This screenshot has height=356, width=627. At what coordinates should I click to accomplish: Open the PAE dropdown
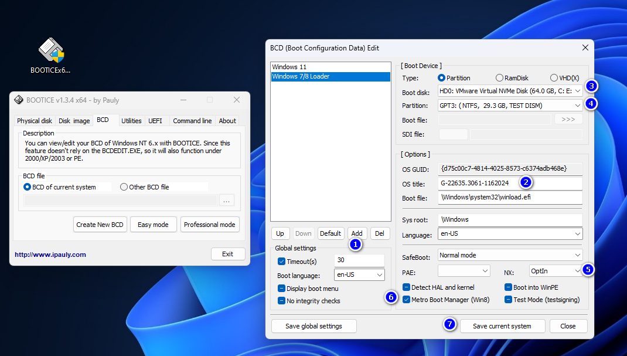464,271
